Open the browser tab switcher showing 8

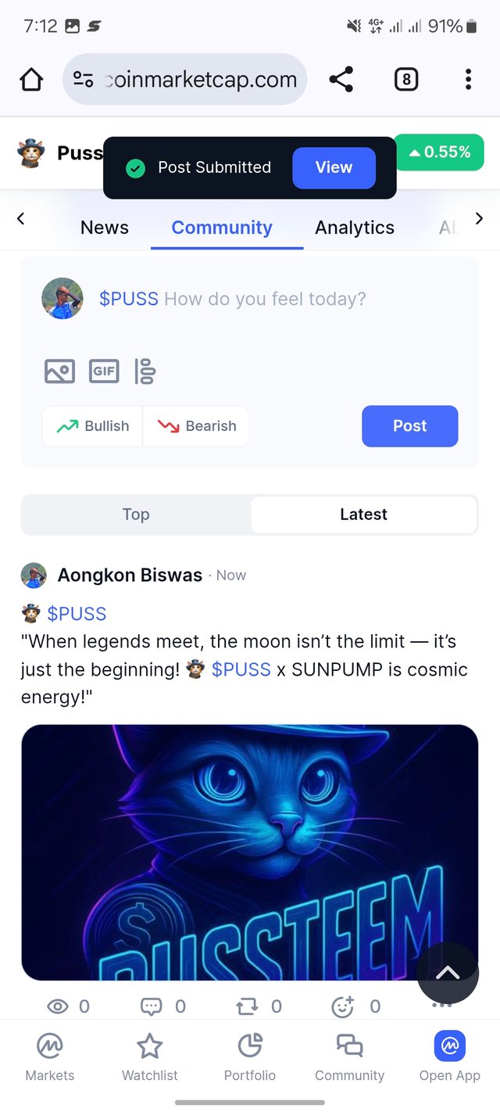[x=405, y=79]
